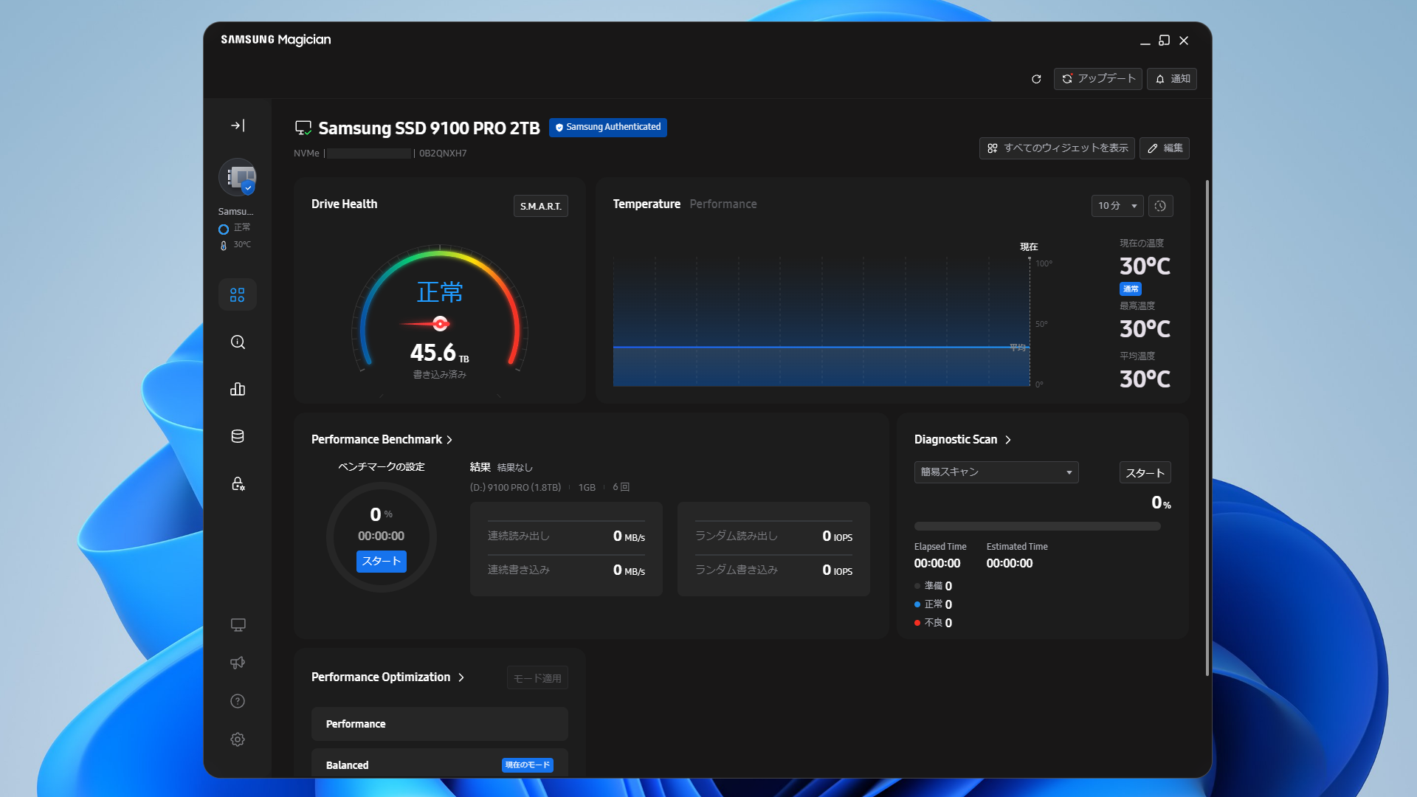Click the vertical scrollbar of the dashboard

pos(1207,428)
